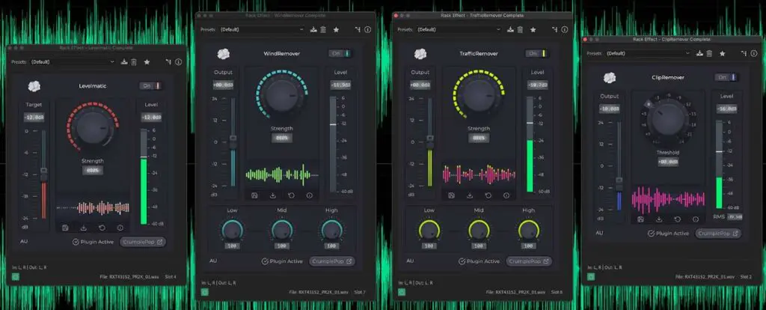Toggle green power button in WindRemover window
Screen dimensions: 766x310
205,292
